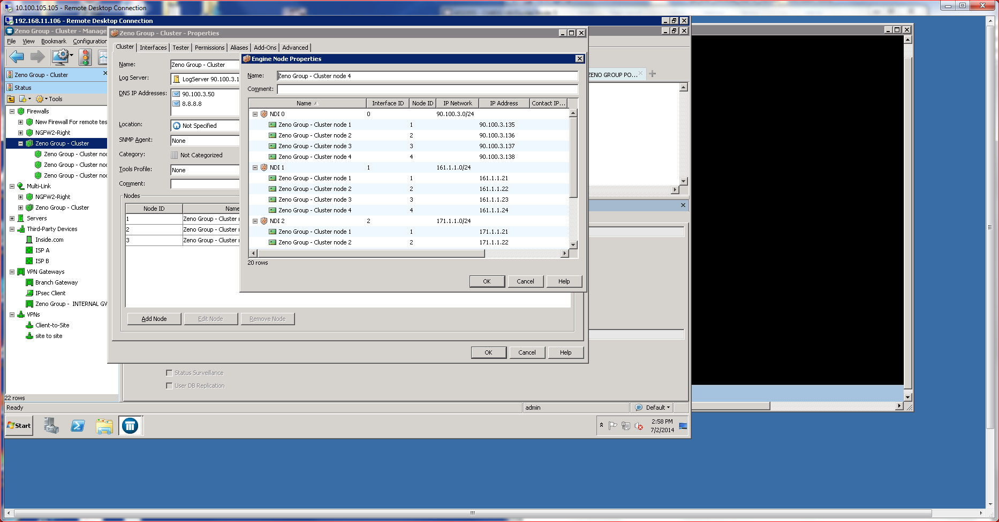Collapse the Third-Party Devices tree node
The width and height of the screenshot is (999, 522).
point(12,229)
